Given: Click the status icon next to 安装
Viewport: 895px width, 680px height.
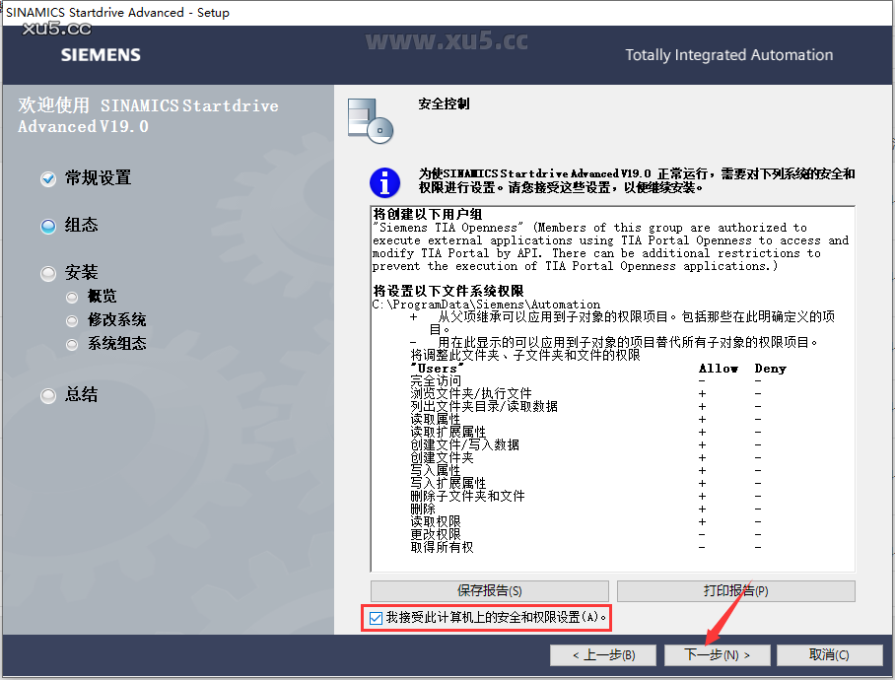Looking at the screenshot, I should click(x=47, y=272).
